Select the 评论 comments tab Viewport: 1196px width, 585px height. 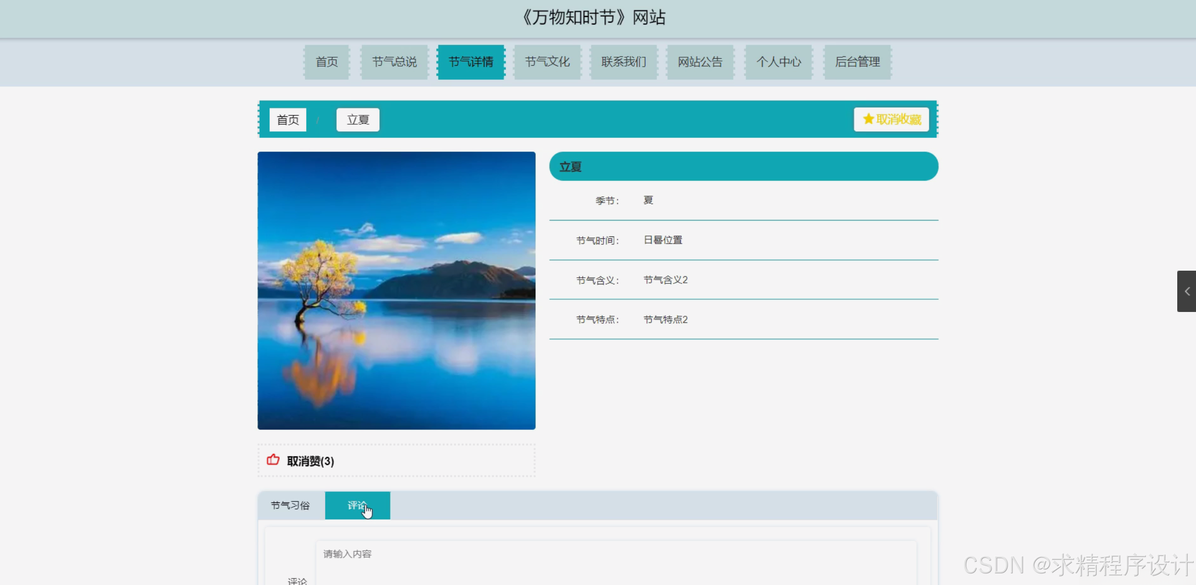pos(357,505)
